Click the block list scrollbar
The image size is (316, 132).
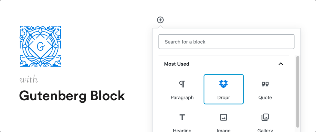pos(297,92)
